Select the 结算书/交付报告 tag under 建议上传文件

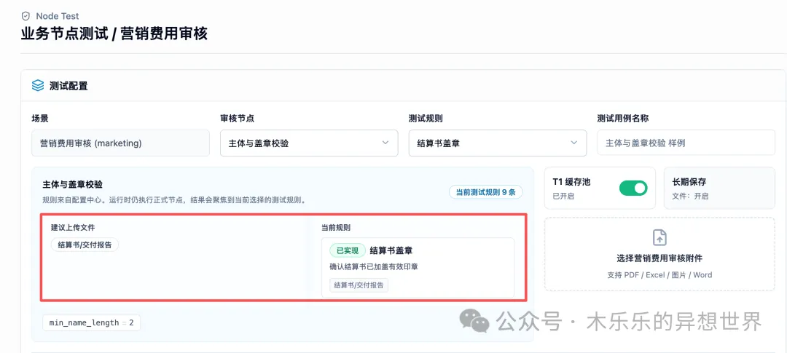point(85,245)
